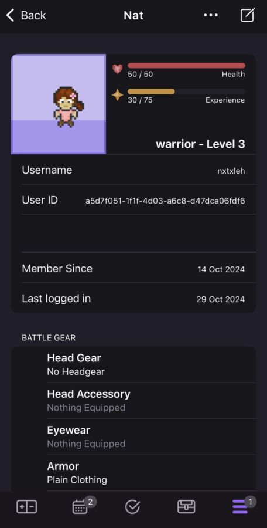
Task: Select the Eyewear gear row
Action: [x=151, y=436]
